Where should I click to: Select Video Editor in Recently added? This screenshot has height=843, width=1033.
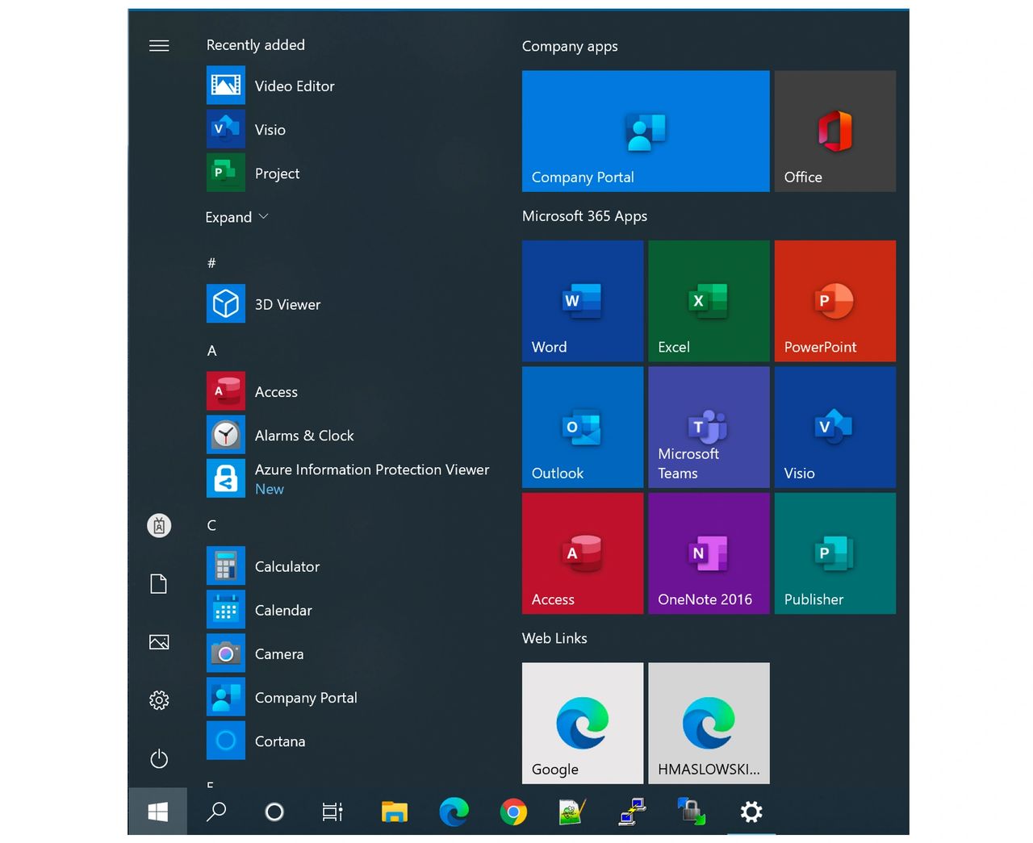pos(294,86)
